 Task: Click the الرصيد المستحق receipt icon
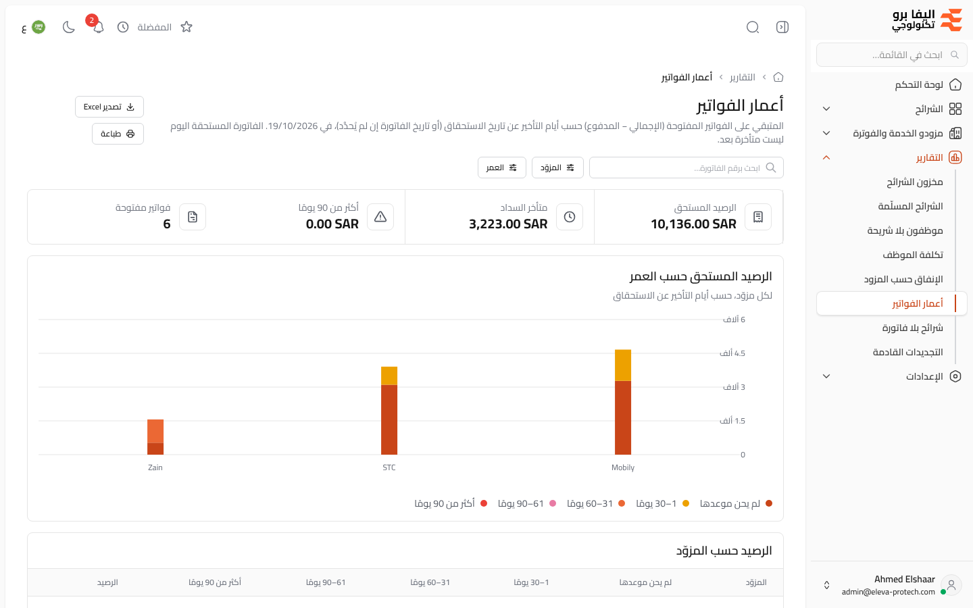pos(758,217)
